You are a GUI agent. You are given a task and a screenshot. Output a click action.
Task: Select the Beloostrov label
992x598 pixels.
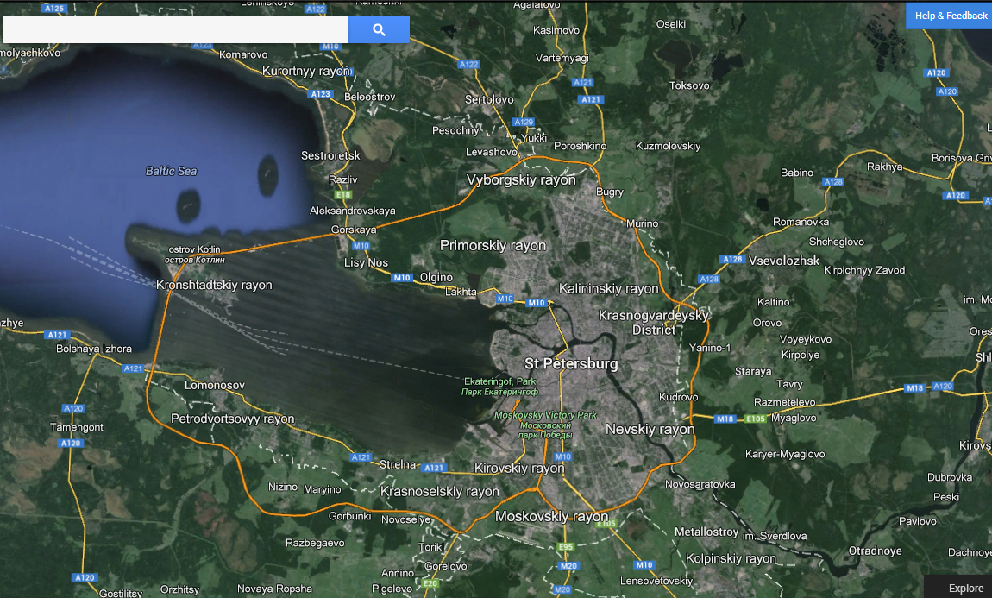click(x=369, y=97)
